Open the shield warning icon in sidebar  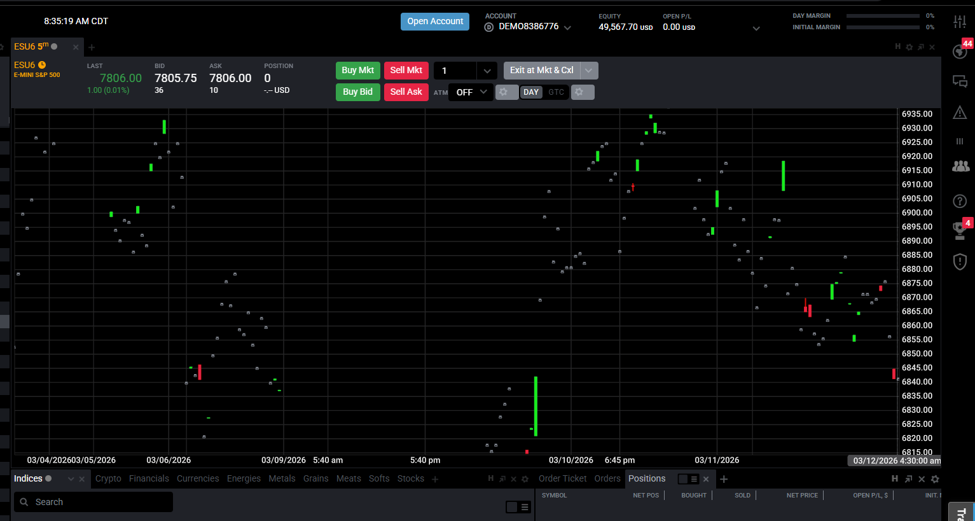(960, 261)
